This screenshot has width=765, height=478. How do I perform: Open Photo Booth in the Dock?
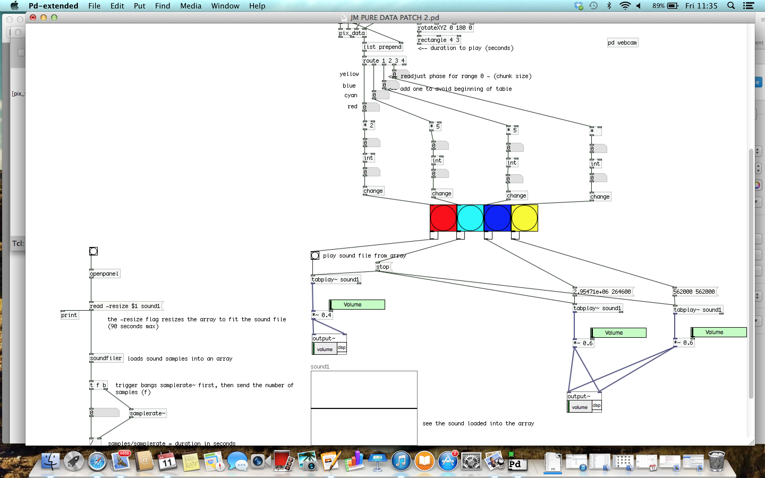284,462
